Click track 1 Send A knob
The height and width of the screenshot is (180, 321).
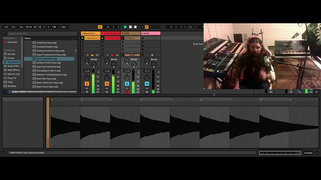(87, 61)
